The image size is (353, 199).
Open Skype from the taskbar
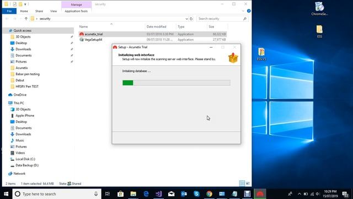tap(196, 194)
